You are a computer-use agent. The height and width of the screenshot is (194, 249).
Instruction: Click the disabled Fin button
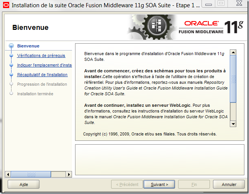click(194, 184)
